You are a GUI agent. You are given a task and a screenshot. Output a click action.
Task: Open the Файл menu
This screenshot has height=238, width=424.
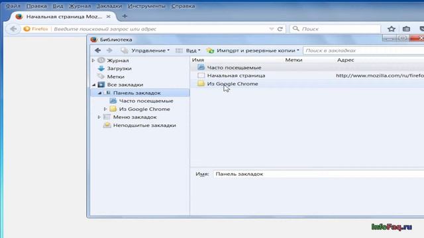pos(13,6)
